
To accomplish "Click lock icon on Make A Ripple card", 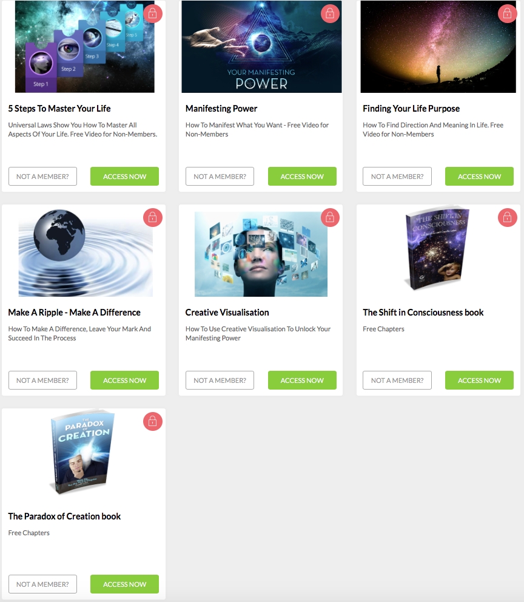I will 153,218.
